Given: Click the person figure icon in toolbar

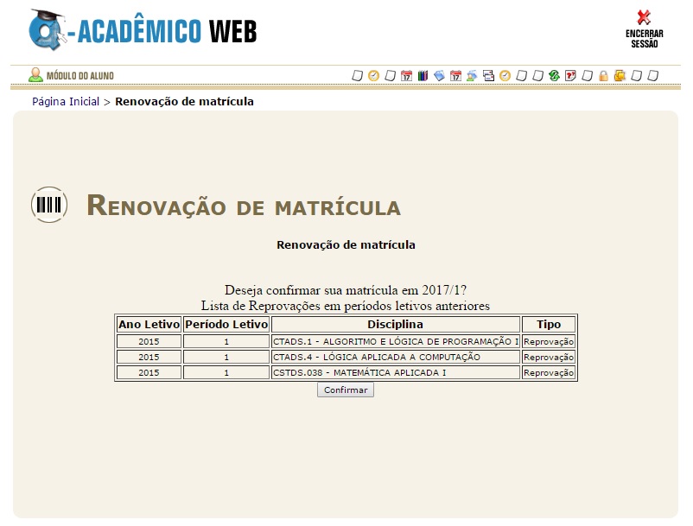Looking at the screenshot, I should click(x=472, y=76).
